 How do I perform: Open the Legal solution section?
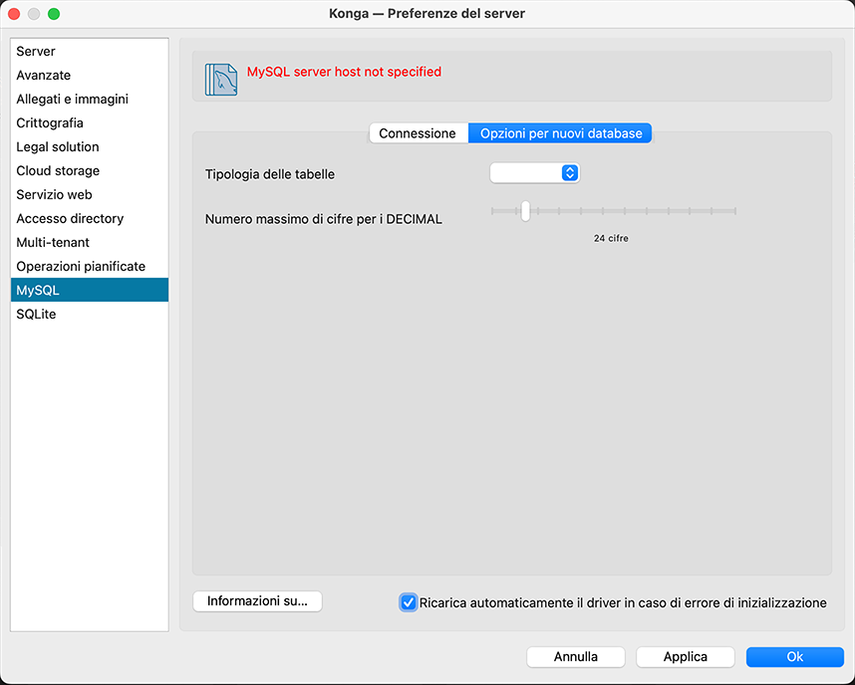point(58,146)
